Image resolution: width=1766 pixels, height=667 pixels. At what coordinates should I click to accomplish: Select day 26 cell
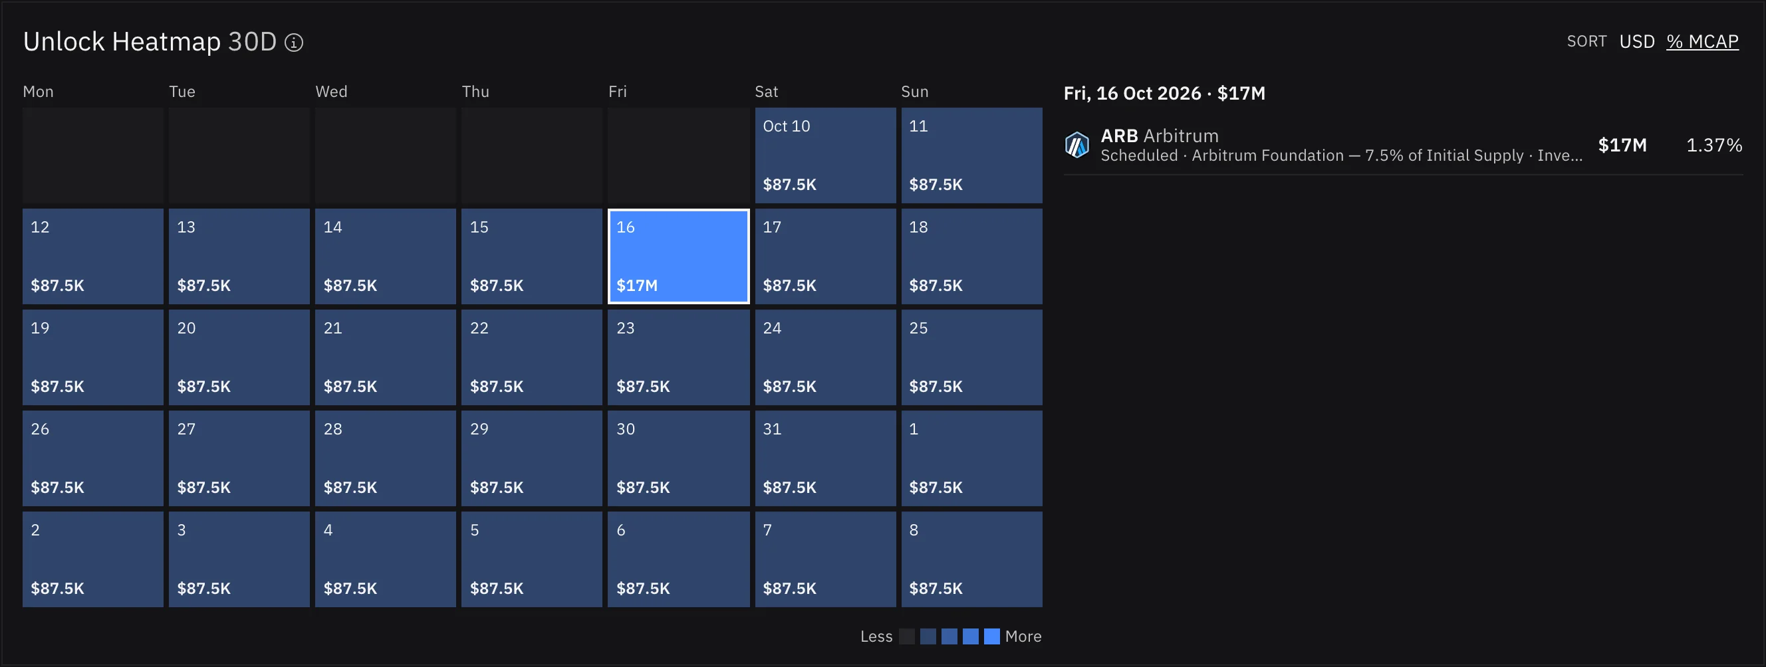click(93, 458)
